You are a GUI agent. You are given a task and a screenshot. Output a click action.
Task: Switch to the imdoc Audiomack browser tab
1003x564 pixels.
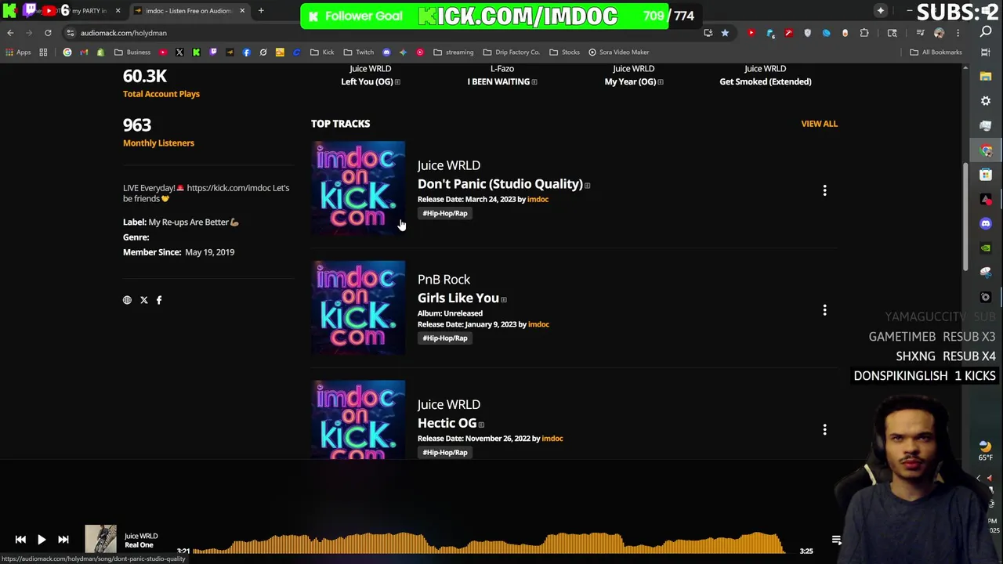188,11
